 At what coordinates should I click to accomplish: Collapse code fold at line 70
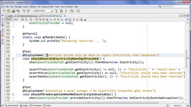coord(13,94)
